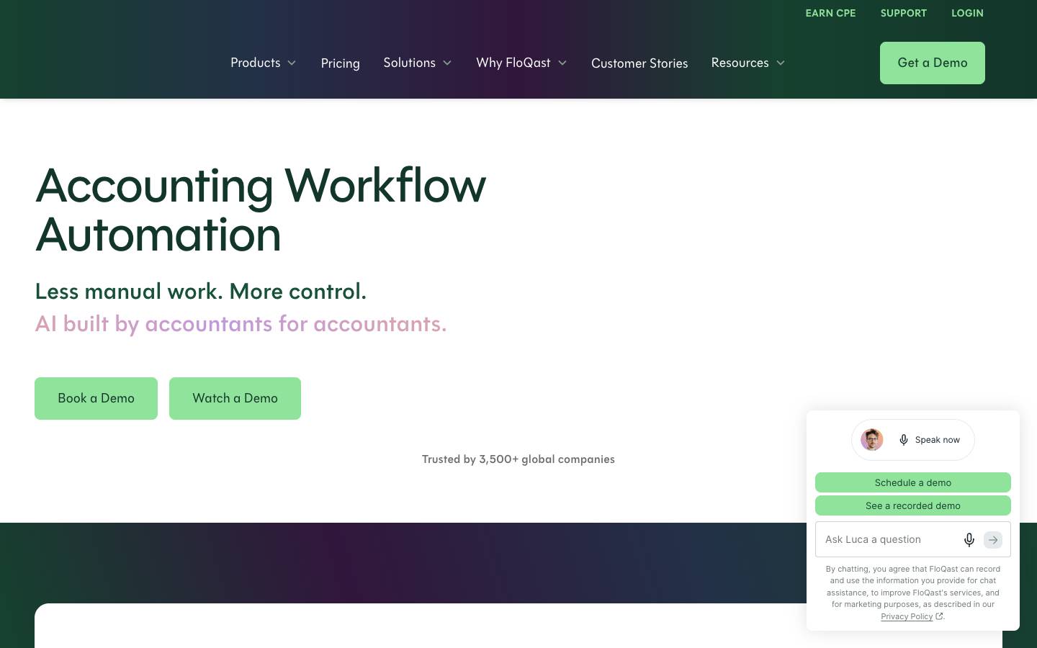Open the SUPPORT link
This screenshot has height=648, width=1037.
pyautogui.click(x=903, y=13)
